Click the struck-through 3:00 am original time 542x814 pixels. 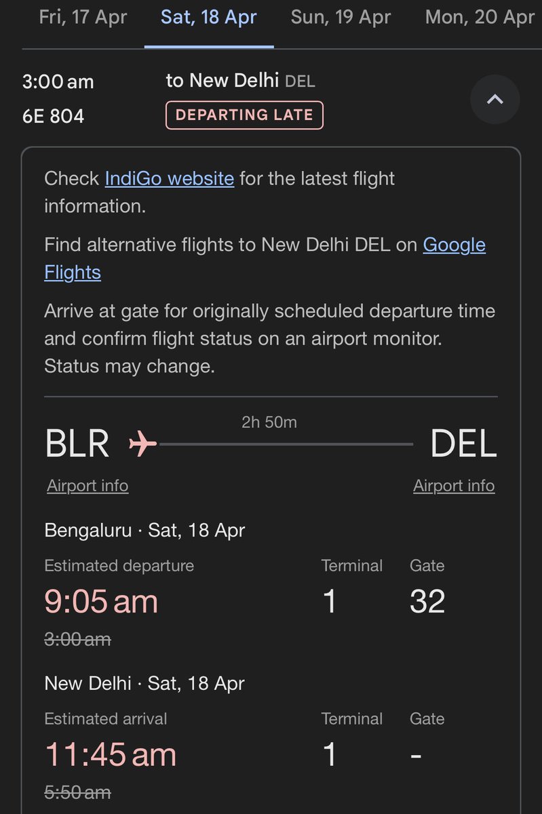tap(77, 639)
